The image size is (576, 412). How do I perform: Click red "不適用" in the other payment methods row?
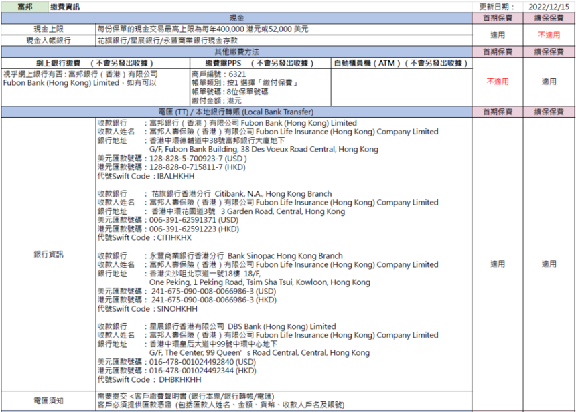pos(498,82)
